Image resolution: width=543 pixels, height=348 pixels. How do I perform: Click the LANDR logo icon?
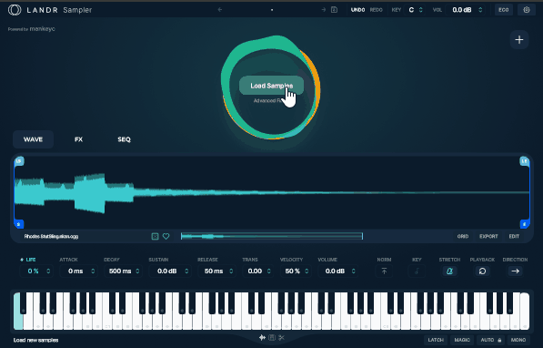pos(15,10)
